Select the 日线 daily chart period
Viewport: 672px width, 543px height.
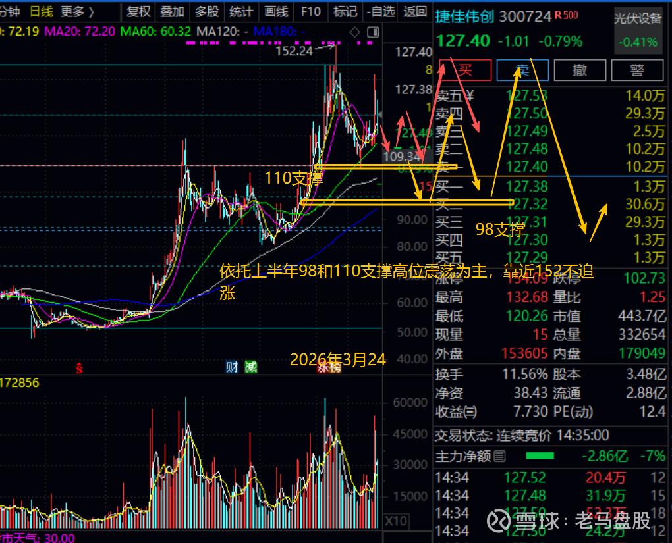[41, 11]
